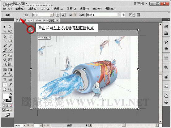Toggle move artwork with artboard
The height and width of the screenshot is (128, 171).
(x=123, y=15)
